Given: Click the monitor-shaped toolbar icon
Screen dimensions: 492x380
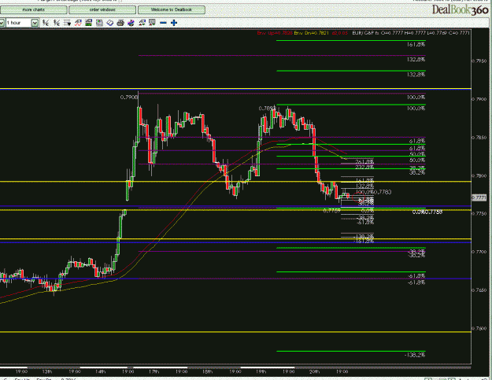Looking at the screenshot, I should tap(153, 23).
